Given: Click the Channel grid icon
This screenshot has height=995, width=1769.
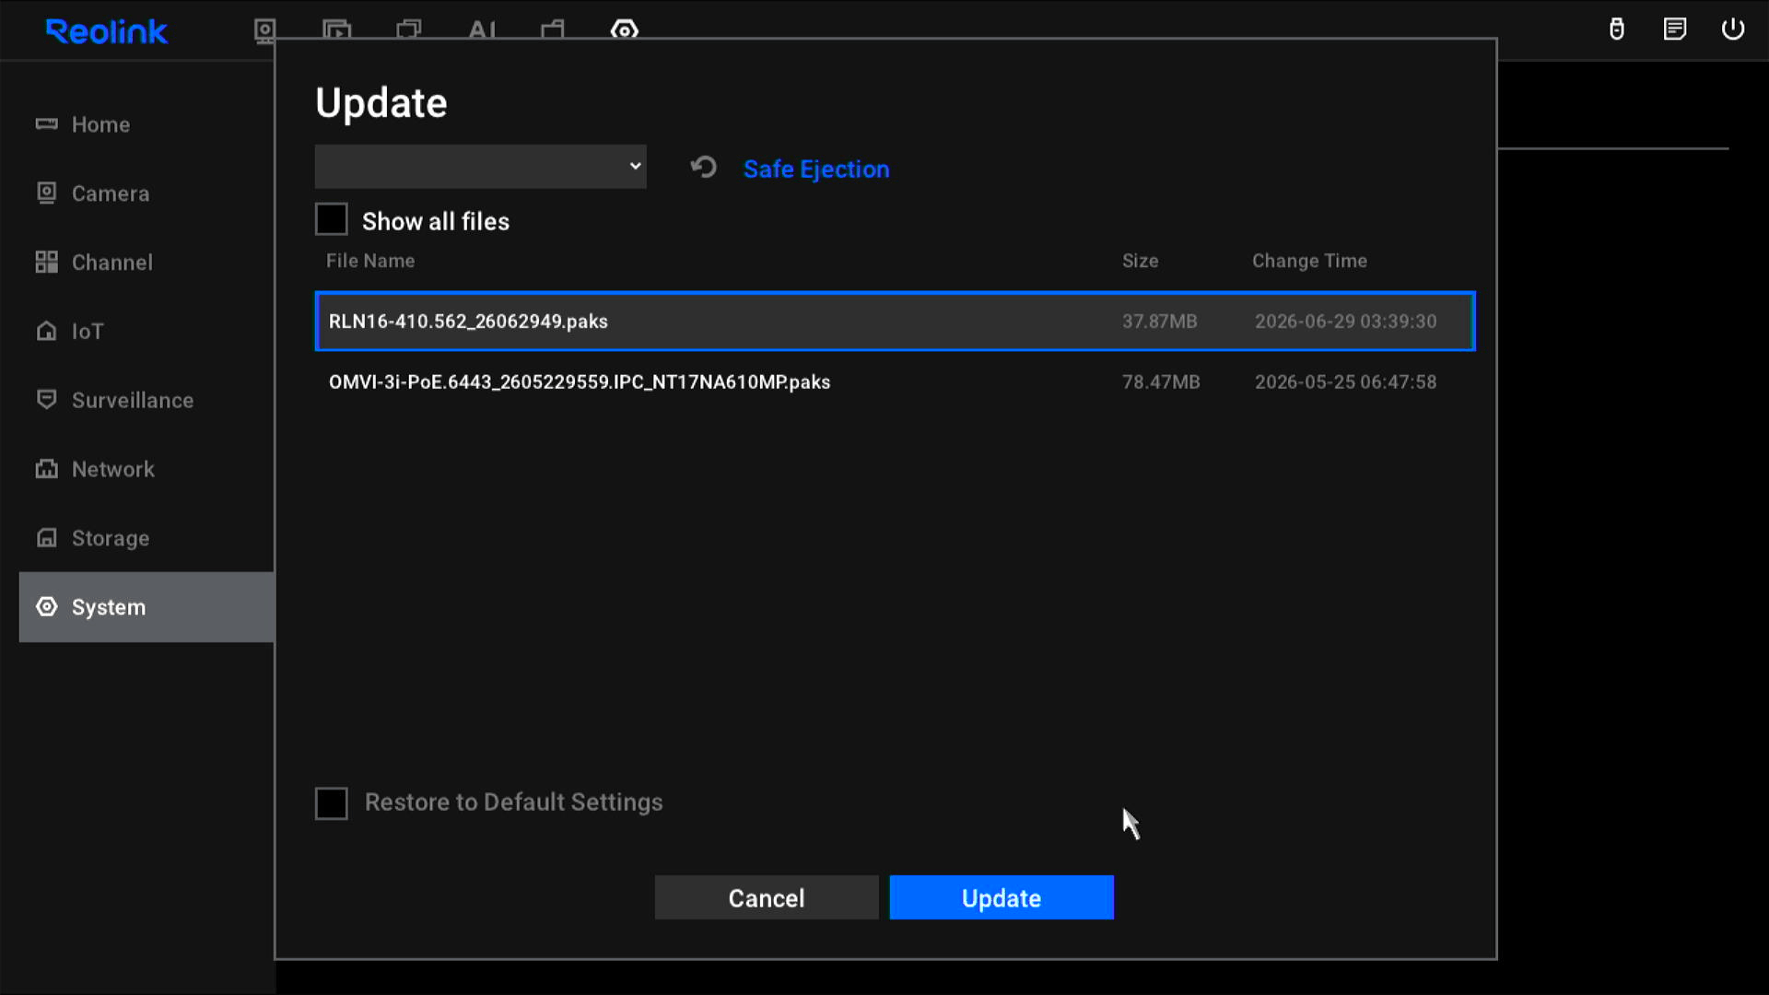Looking at the screenshot, I should pyautogui.click(x=46, y=262).
